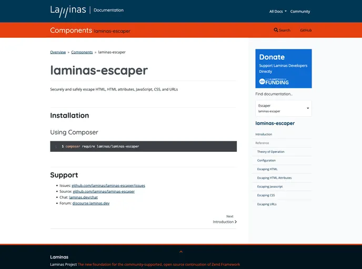Open Escaping CSS sidebar item
Screen dimensions: 362x269
point(266,195)
